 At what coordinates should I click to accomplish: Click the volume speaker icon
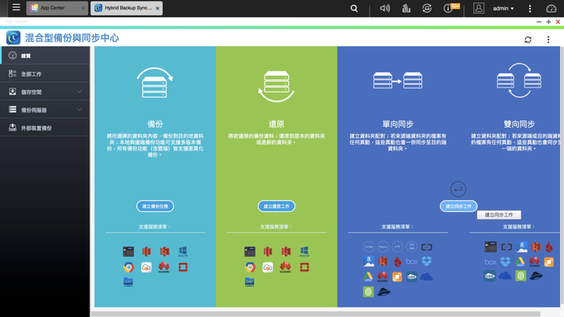pos(385,9)
